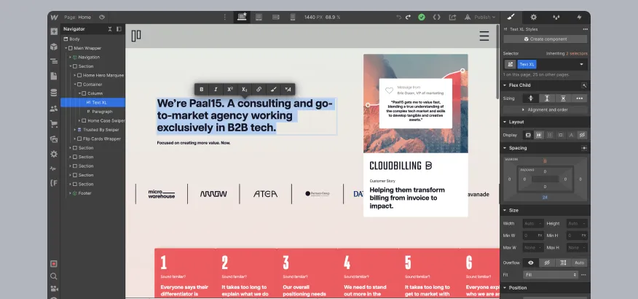638x299 pixels.
Task: Click the Overflow Auto button
Action: point(580,263)
